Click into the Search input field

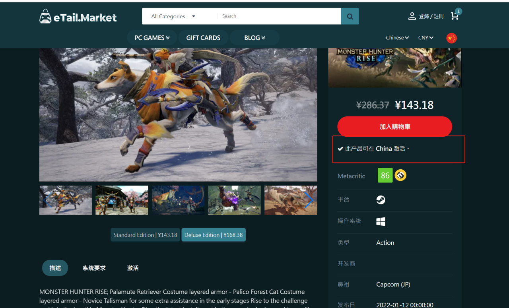pyautogui.click(x=279, y=16)
